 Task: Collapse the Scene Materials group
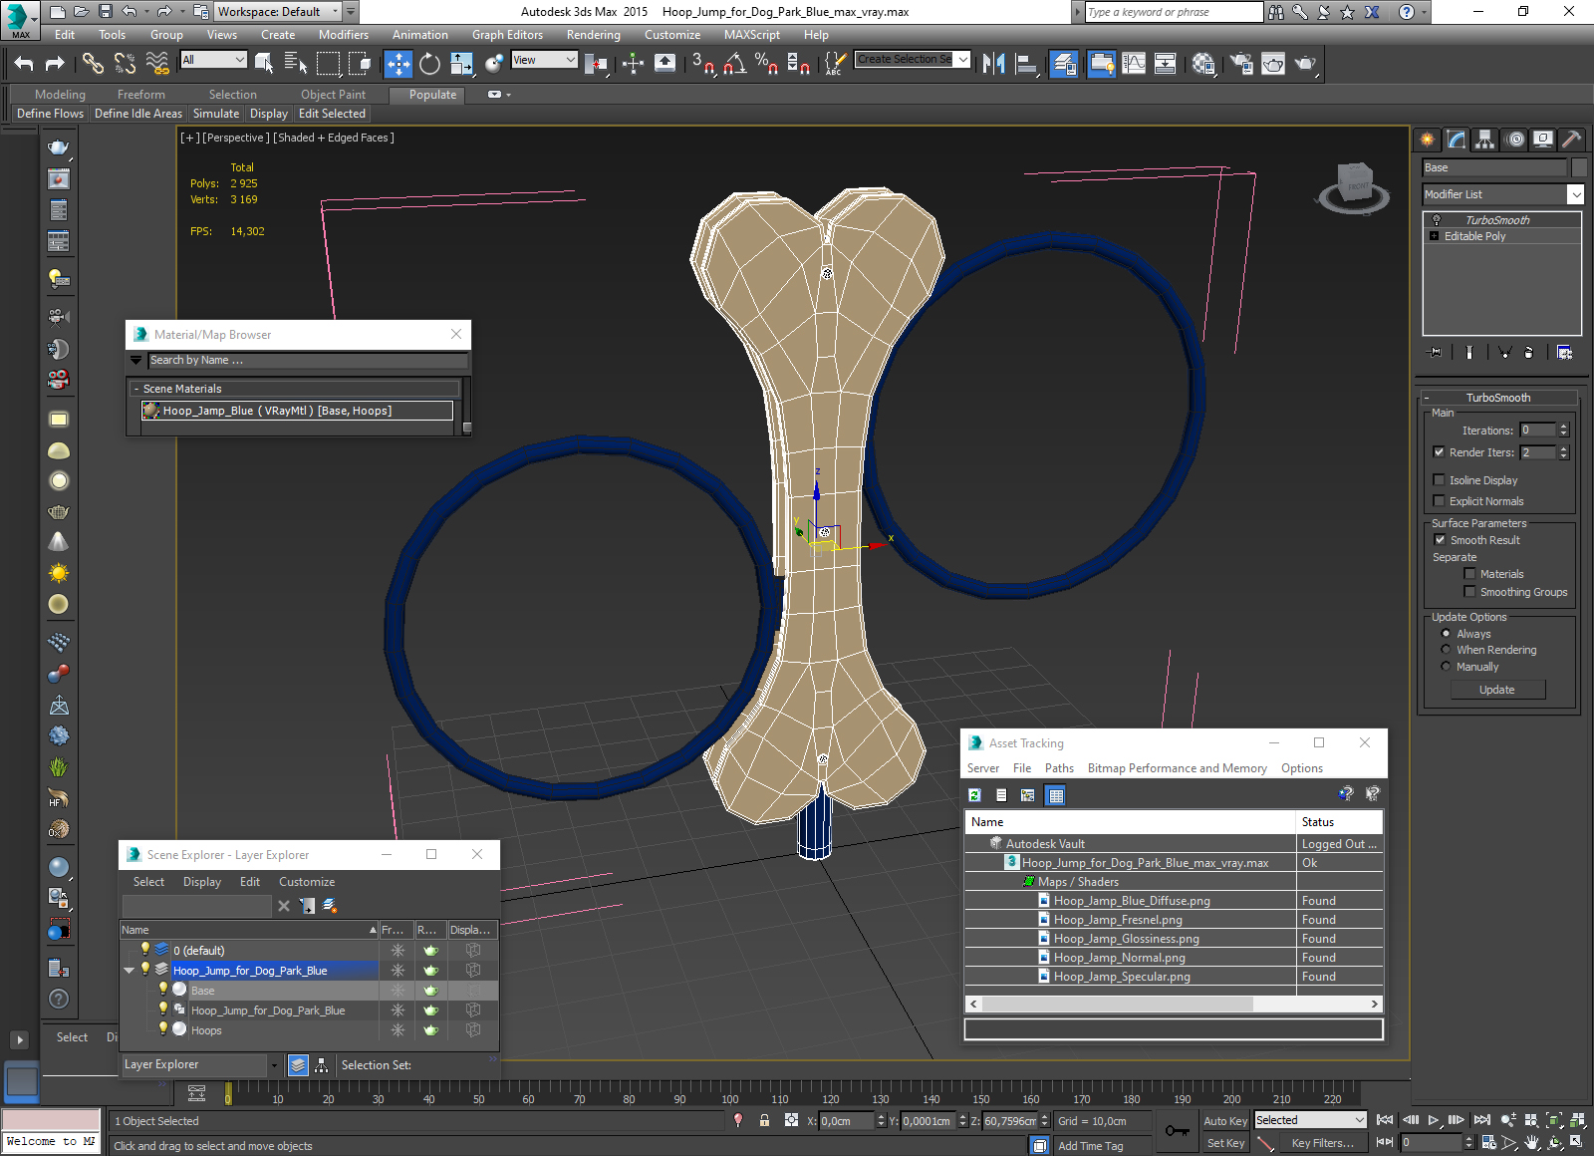(135, 389)
